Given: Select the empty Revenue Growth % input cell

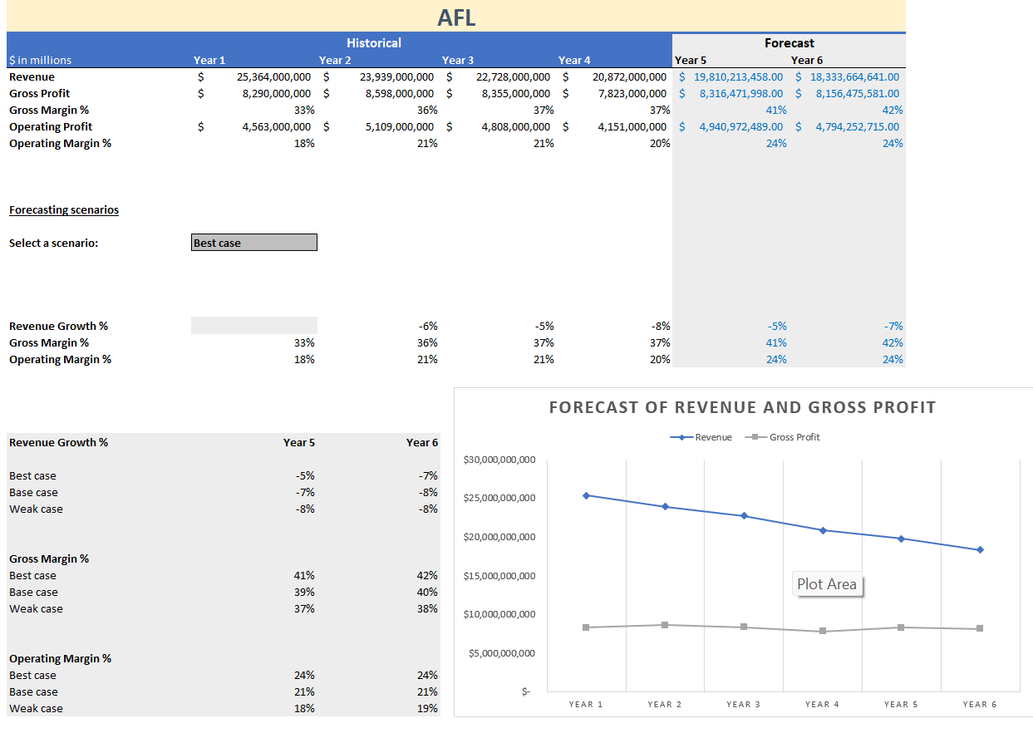Looking at the screenshot, I should (x=253, y=325).
